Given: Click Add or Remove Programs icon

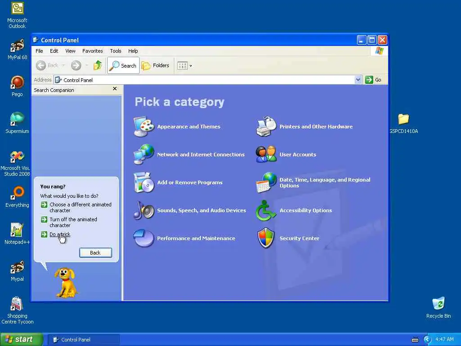Looking at the screenshot, I should 144,182.
